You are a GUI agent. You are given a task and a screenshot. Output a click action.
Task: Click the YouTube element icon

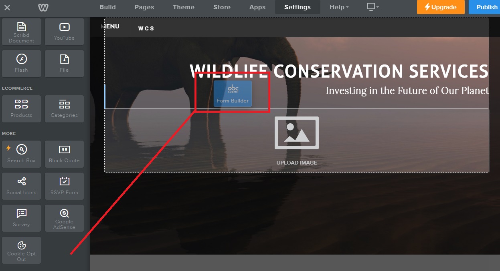[x=64, y=28]
